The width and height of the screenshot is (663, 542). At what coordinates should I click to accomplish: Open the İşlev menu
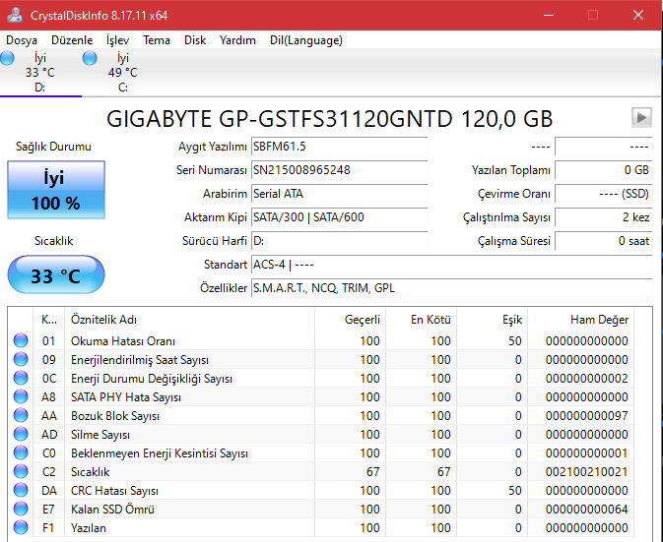tap(117, 40)
